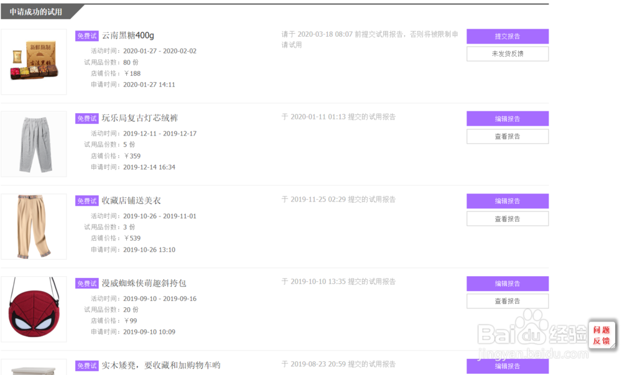Image resolution: width=622 pixels, height=375 pixels.
Task: Open the grey corduroy pants thumbnail
Action: coord(34,144)
